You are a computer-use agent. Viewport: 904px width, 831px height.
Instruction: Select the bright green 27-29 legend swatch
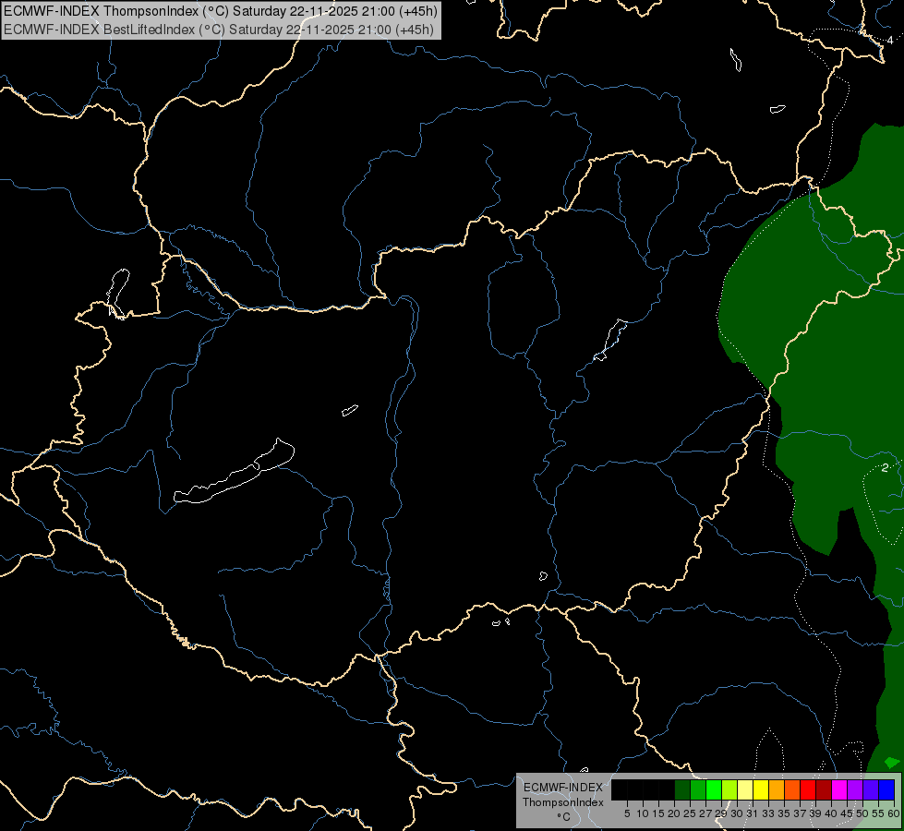[x=714, y=789]
